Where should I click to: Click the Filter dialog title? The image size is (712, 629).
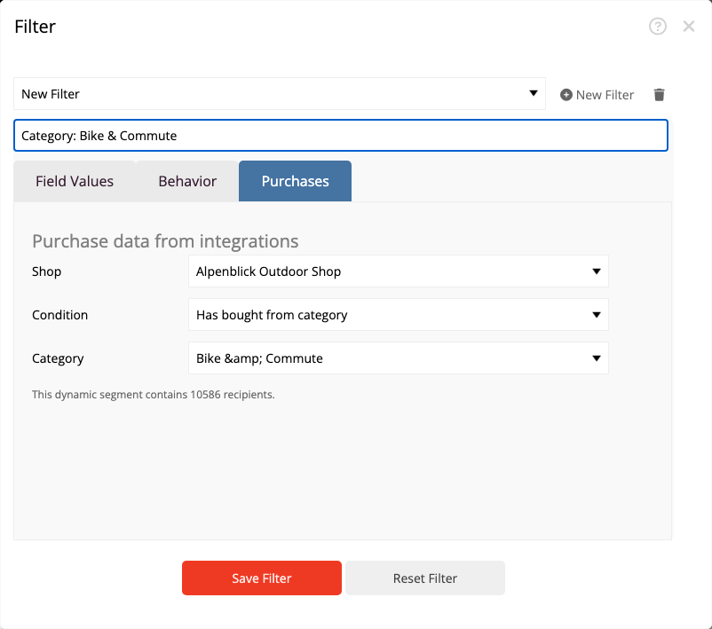coord(35,27)
